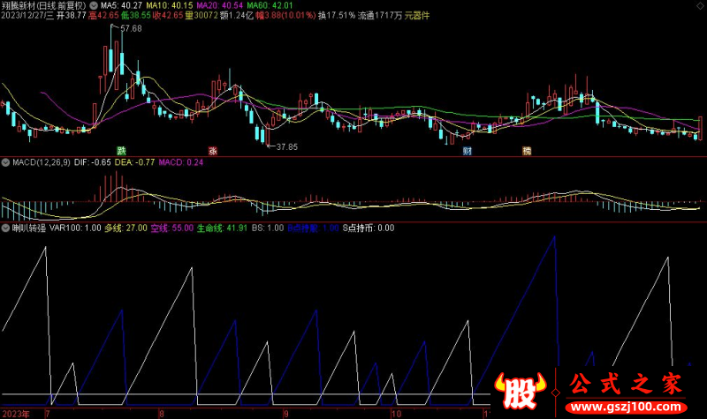
Task: Click the red 涨 marker icon
Action: point(212,151)
